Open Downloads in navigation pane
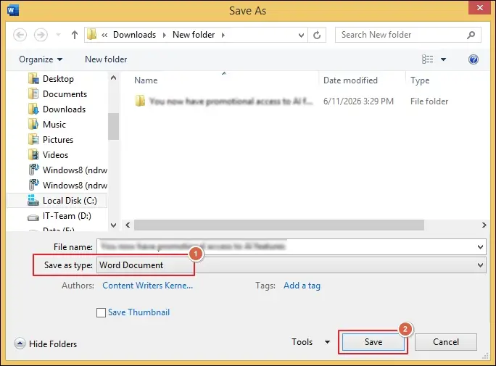The image size is (496, 366). [x=65, y=109]
